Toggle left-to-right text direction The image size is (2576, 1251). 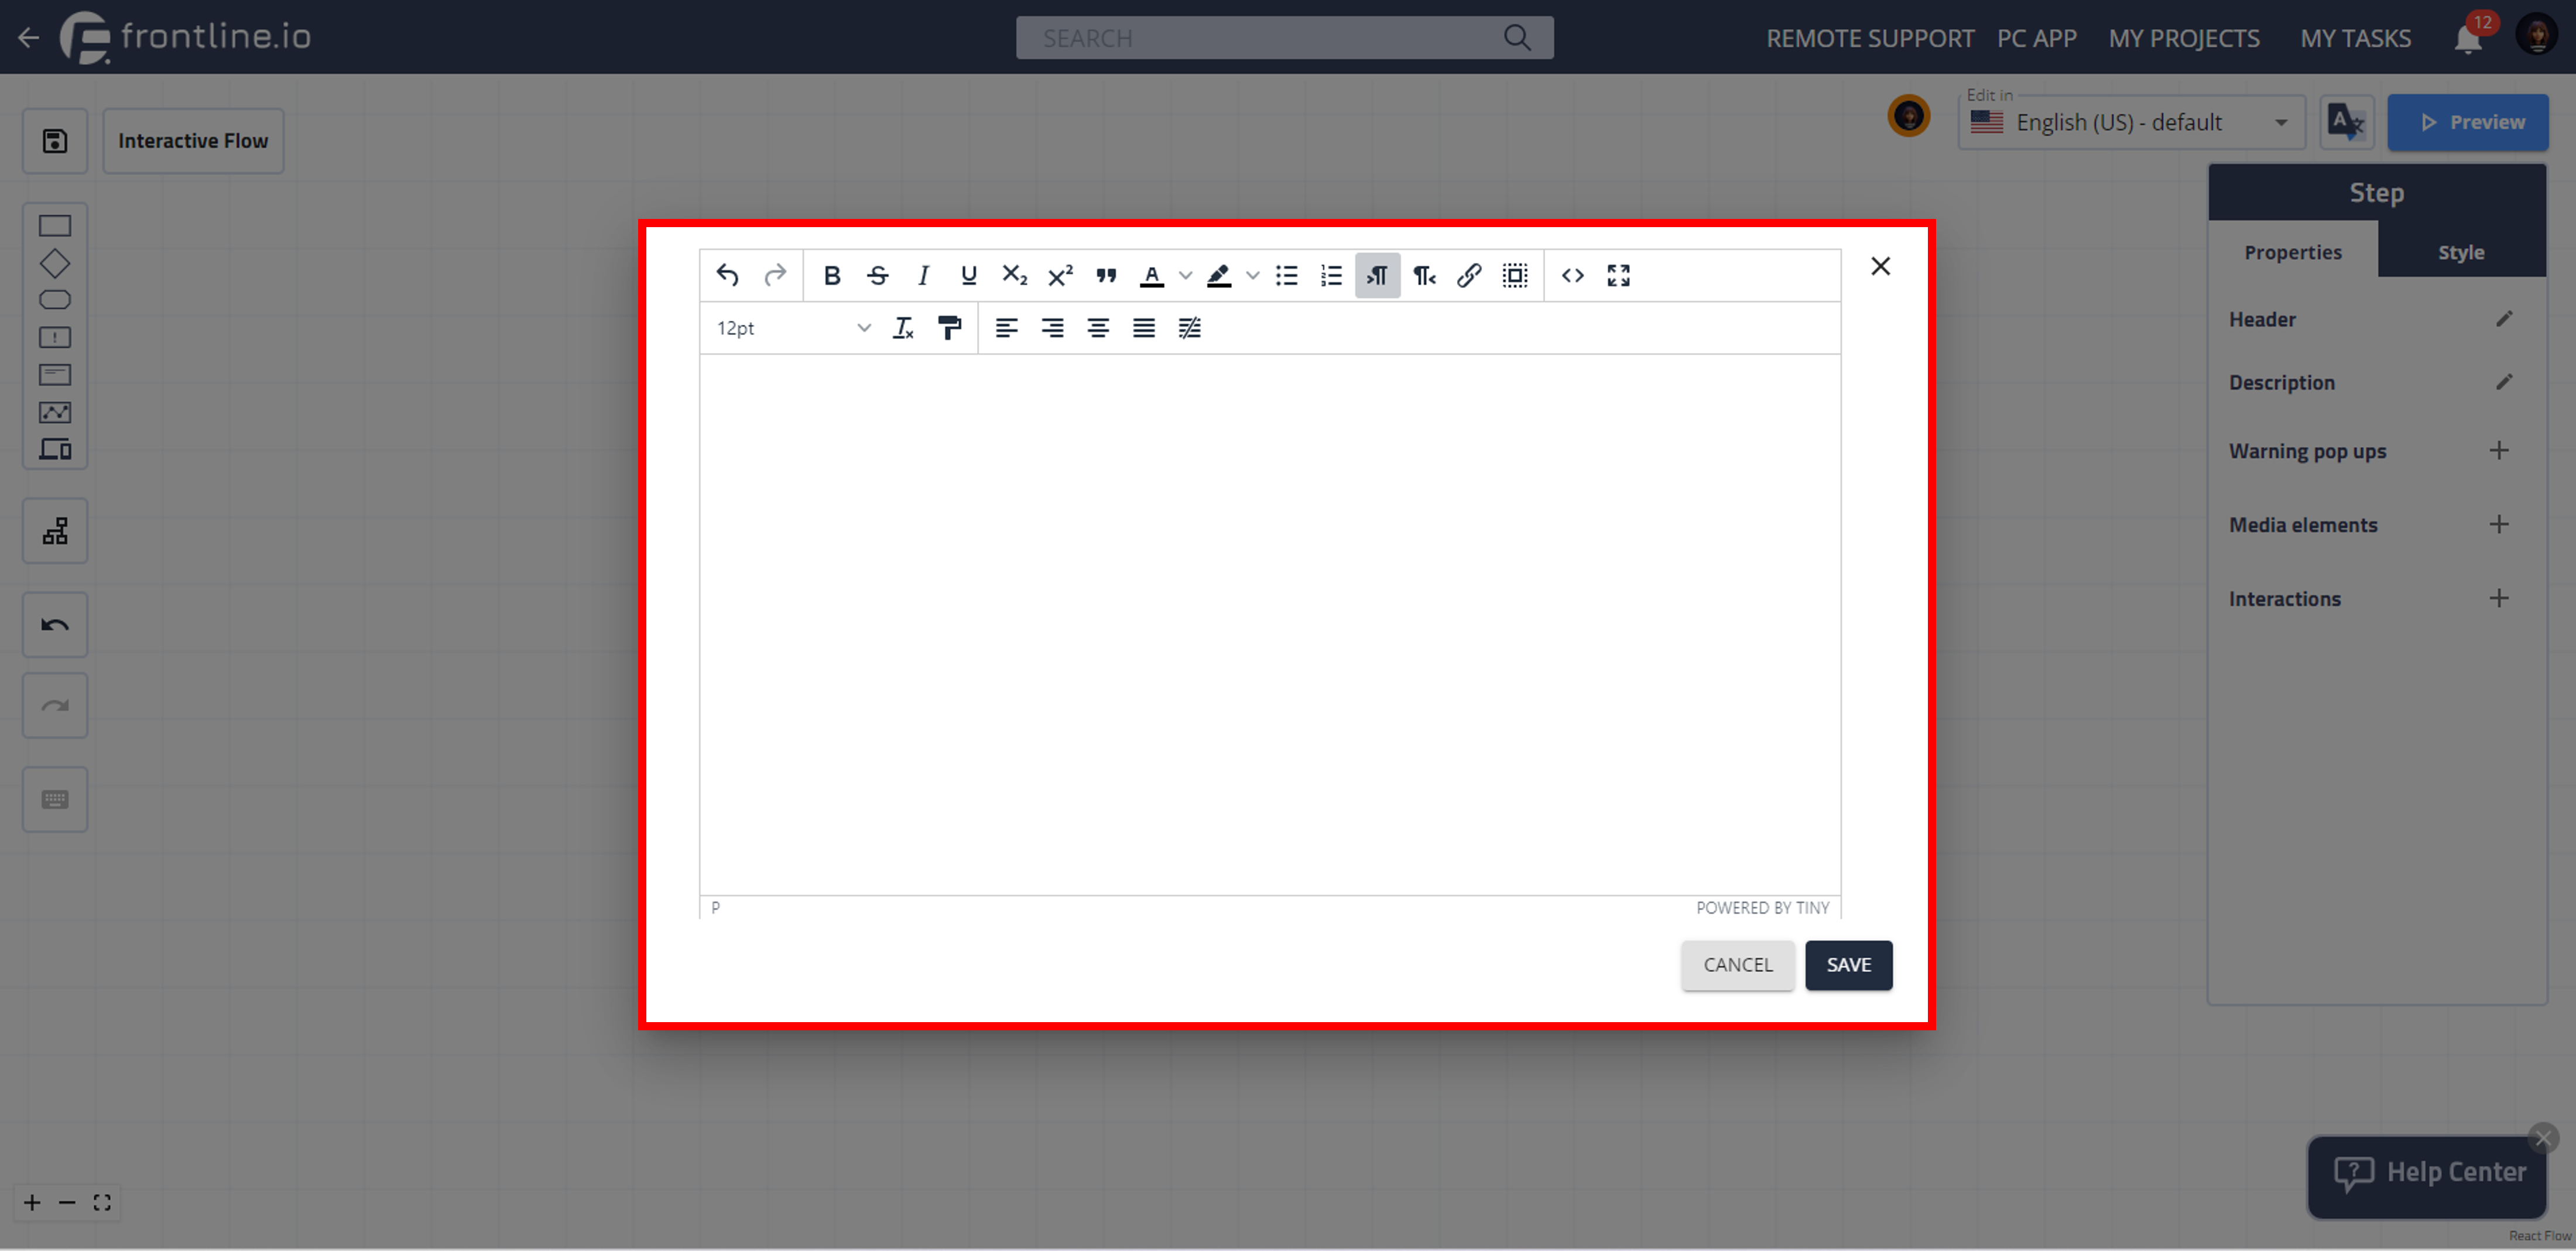pyautogui.click(x=1377, y=275)
